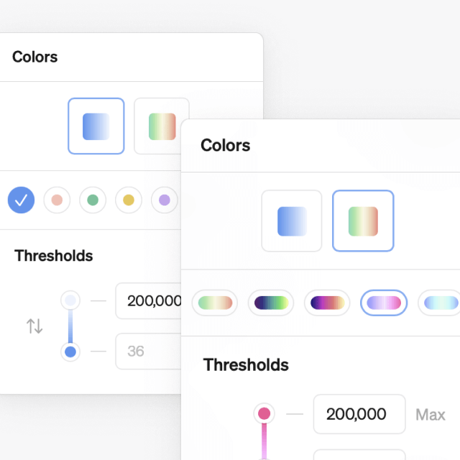Click the pink max threshold handle in front panel
Screen dimensions: 460x460
tap(264, 414)
